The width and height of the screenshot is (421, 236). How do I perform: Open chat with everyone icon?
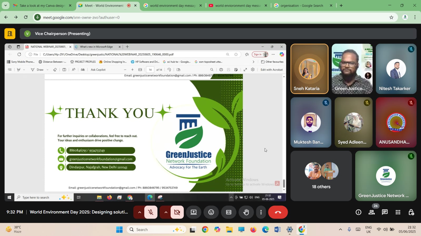click(385, 212)
